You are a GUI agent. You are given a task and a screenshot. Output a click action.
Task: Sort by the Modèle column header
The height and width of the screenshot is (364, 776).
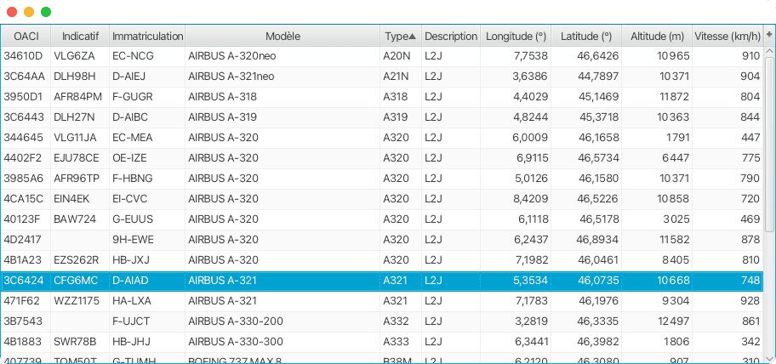[x=282, y=37]
